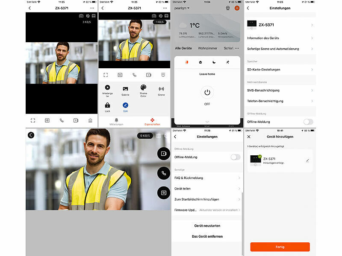
Task: Close the Gerät hinzufügen screen with X
Action: point(249,137)
